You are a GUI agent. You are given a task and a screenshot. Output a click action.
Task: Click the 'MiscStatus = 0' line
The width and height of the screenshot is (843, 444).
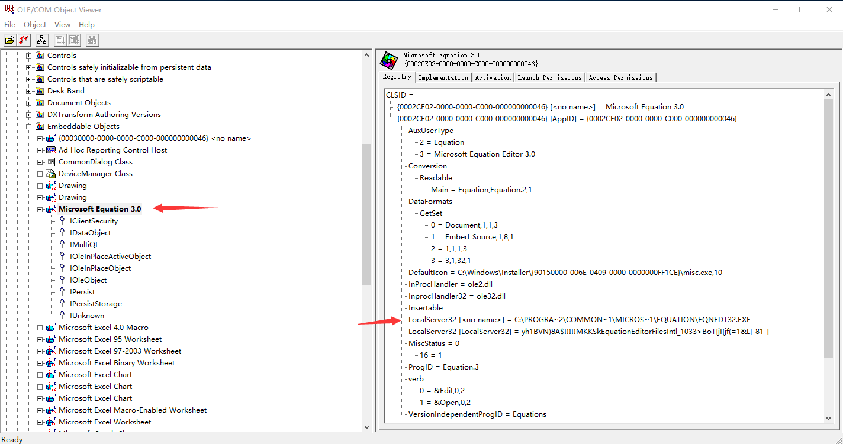pyautogui.click(x=434, y=343)
